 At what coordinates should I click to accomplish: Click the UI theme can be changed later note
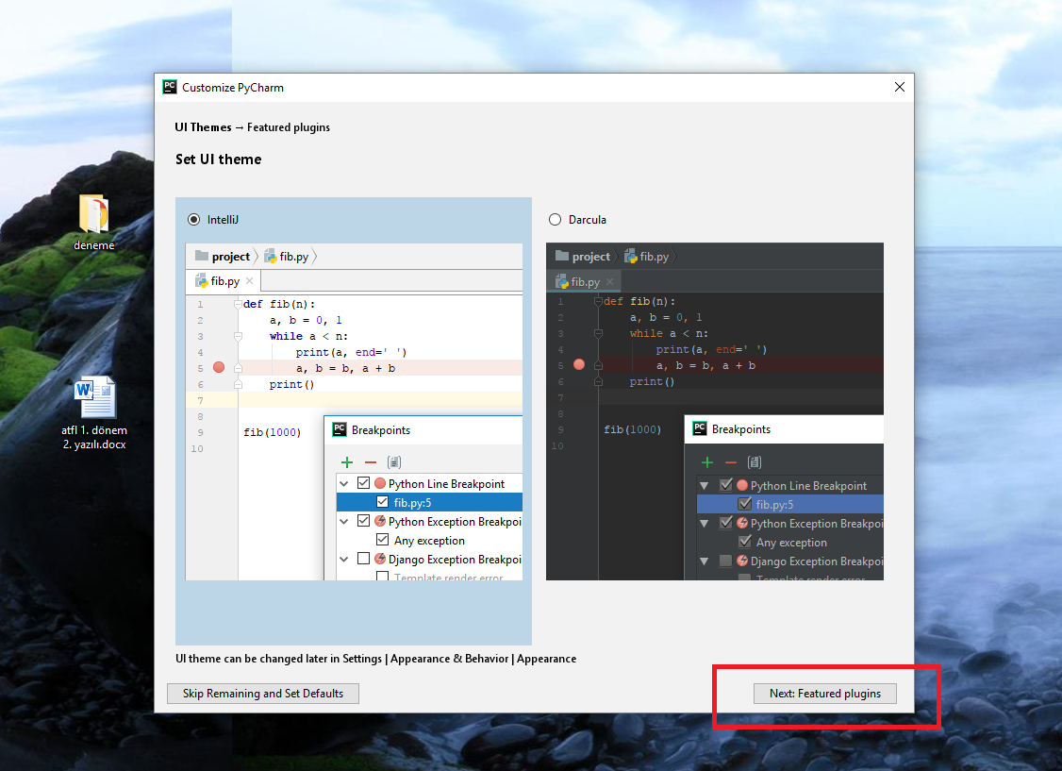click(x=376, y=659)
